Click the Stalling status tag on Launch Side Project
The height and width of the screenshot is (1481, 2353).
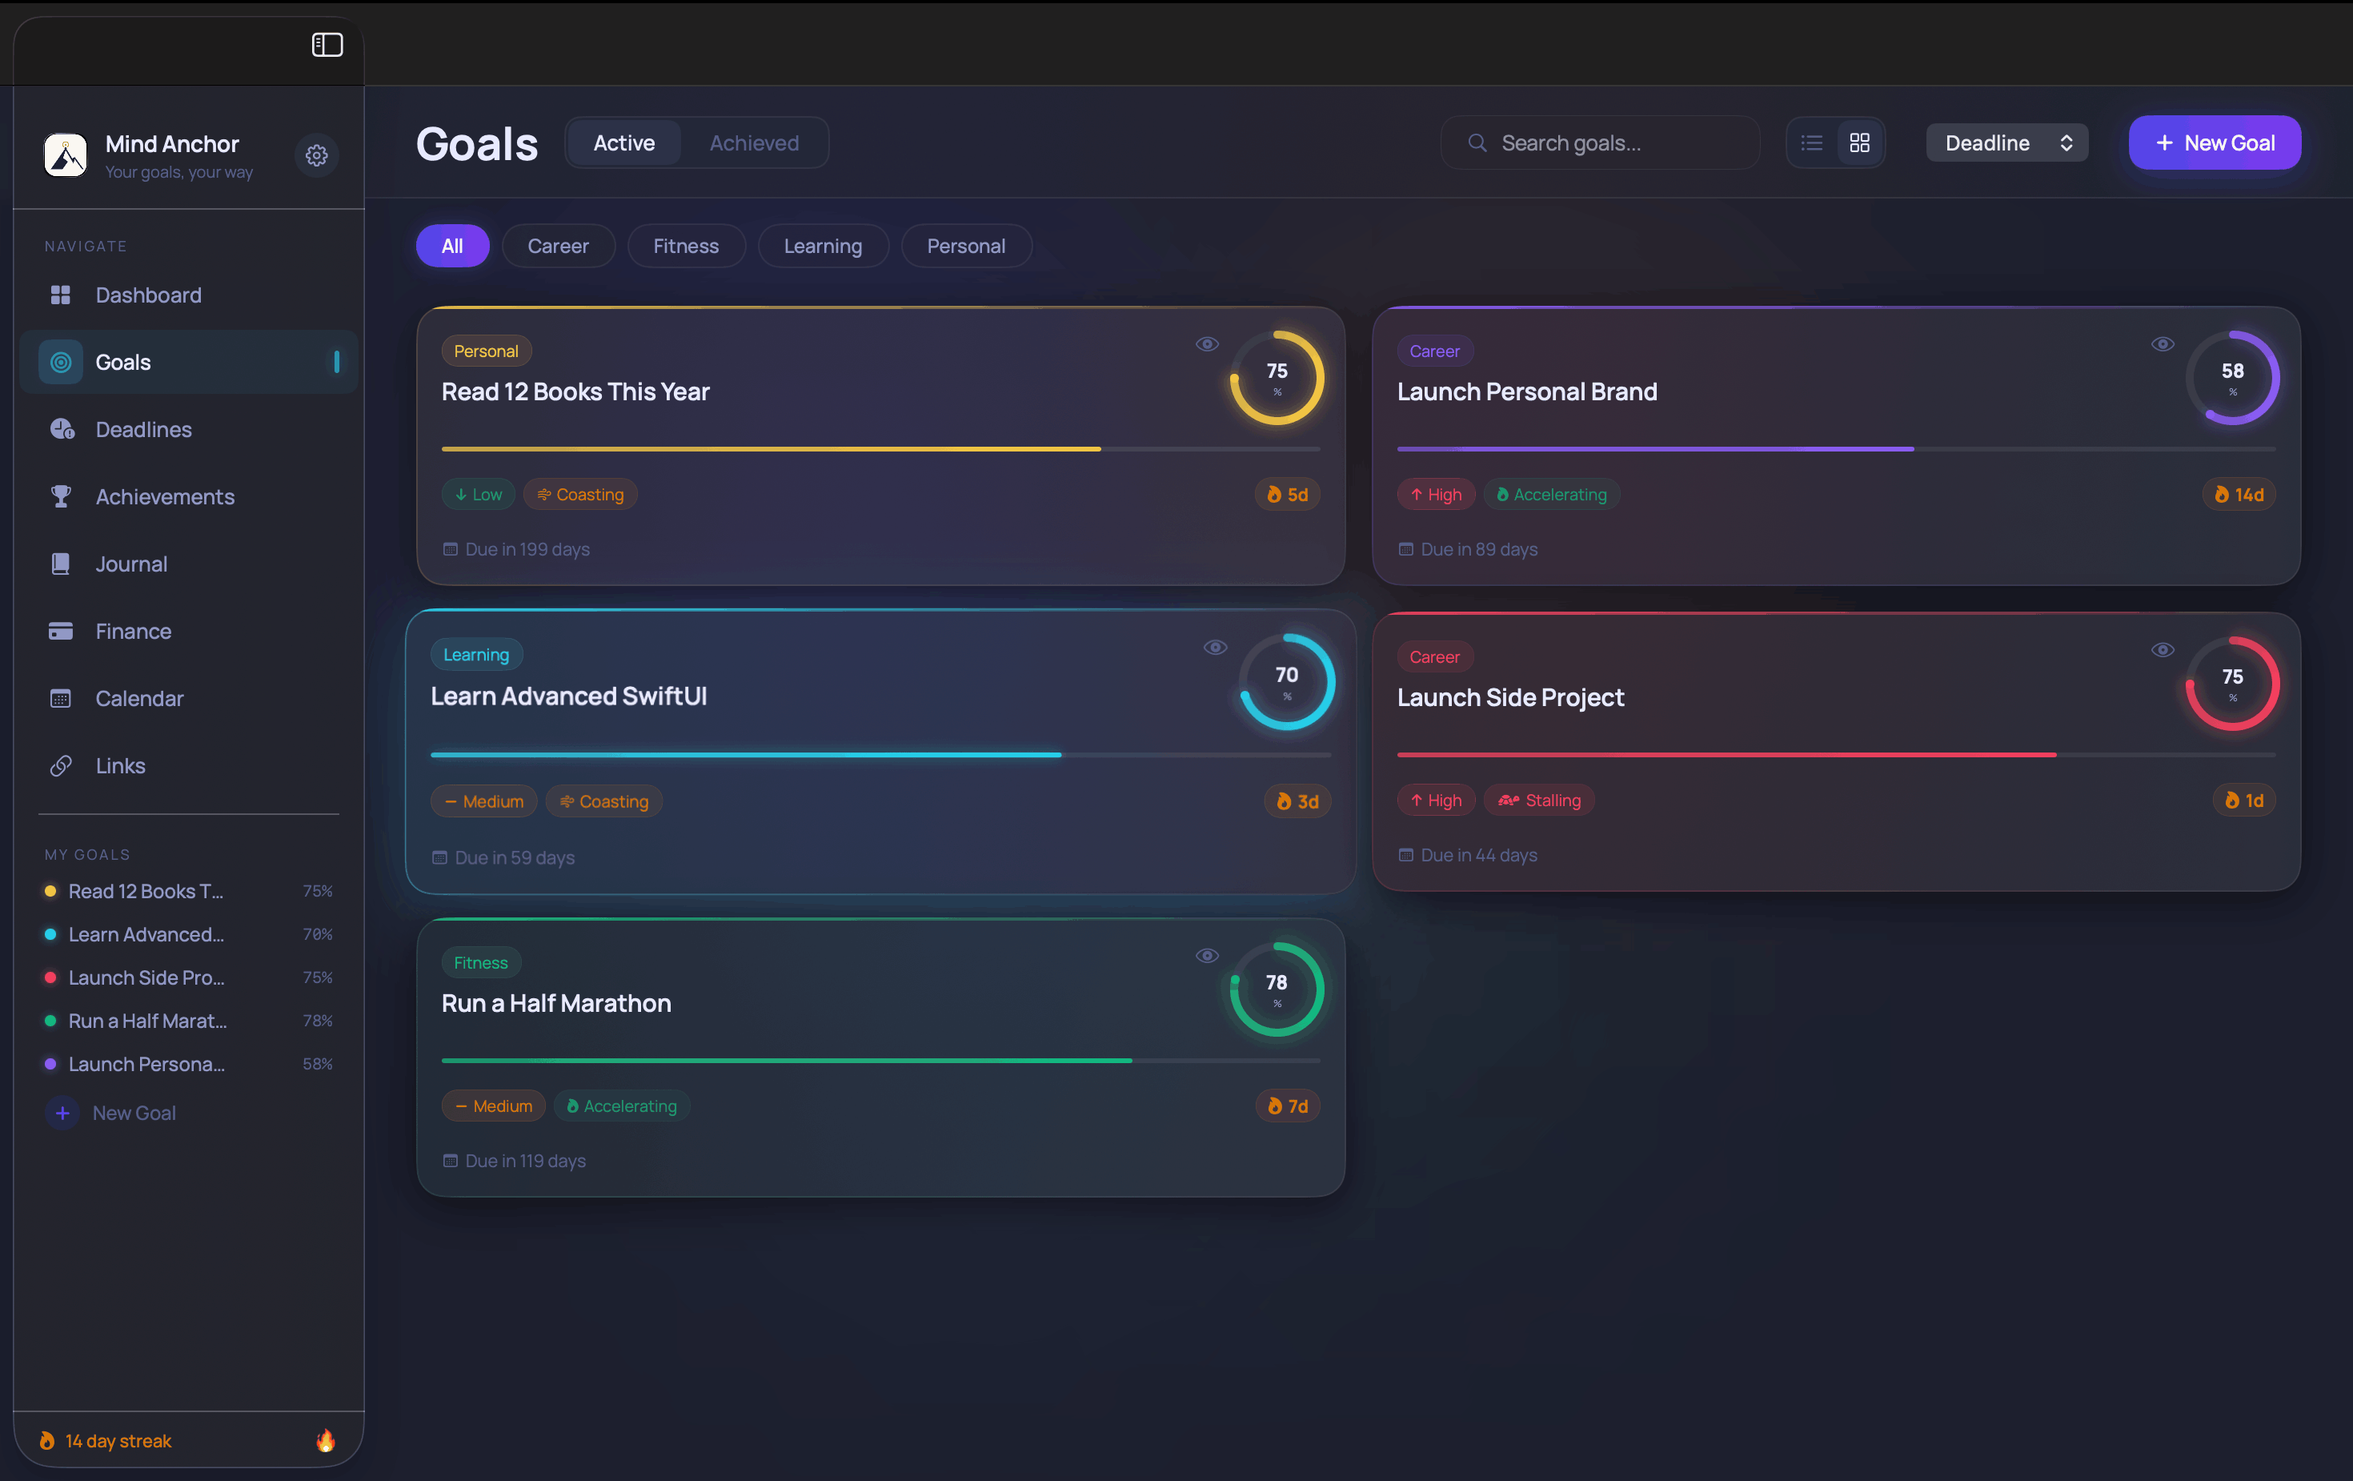click(1539, 801)
